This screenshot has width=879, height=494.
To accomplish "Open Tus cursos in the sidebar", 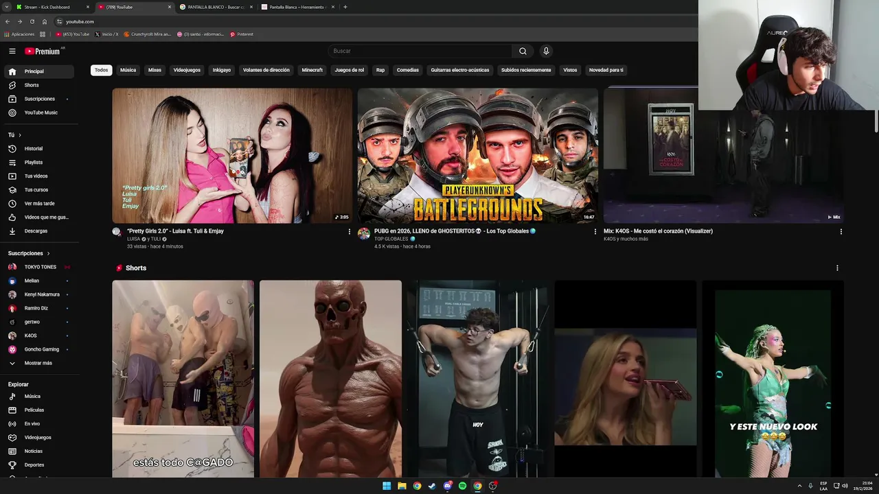I will click(x=38, y=189).
